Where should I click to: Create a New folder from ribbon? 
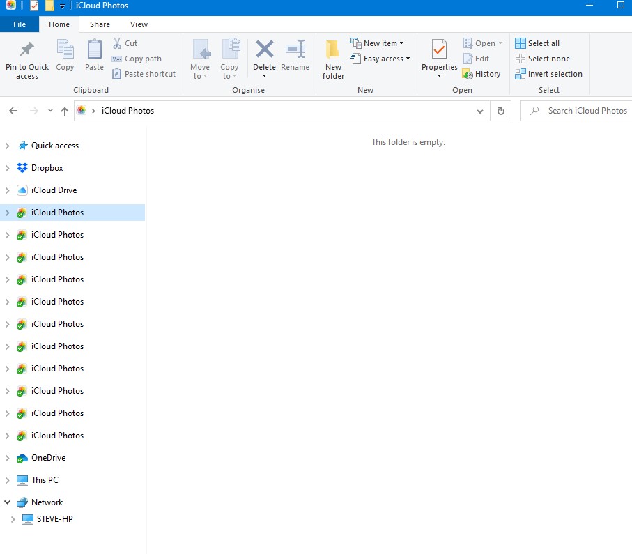(333, 60)
